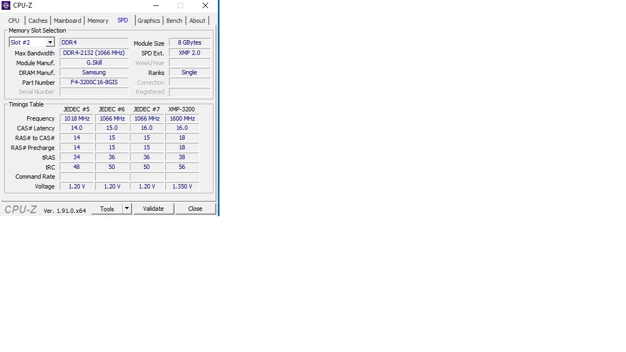Viewport: 626px width, 352px height.
Task: Open the About tab
Action: point(197,21)
